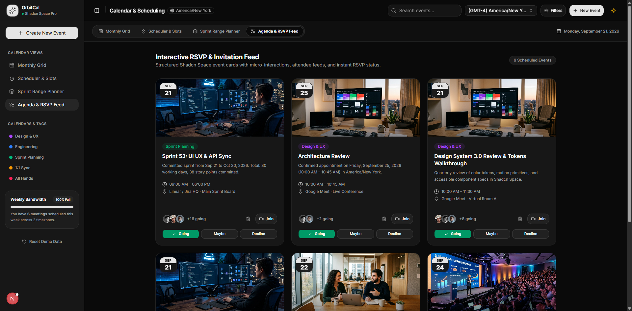
Task: Decline the Architecture Review invitation
Action: 394,234
